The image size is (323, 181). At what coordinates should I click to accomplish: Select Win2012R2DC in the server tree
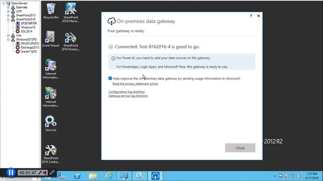click(x=30, y=43)
